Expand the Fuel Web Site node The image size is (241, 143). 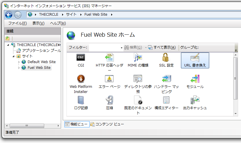click(19, 68)
